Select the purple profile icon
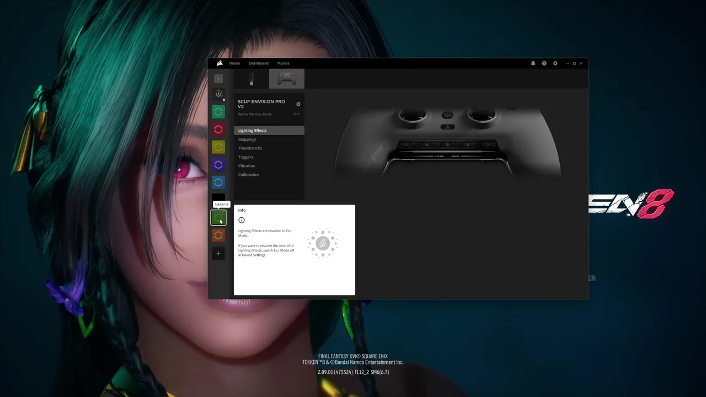Screen dimensions: 706x397 tap(218, 165)
